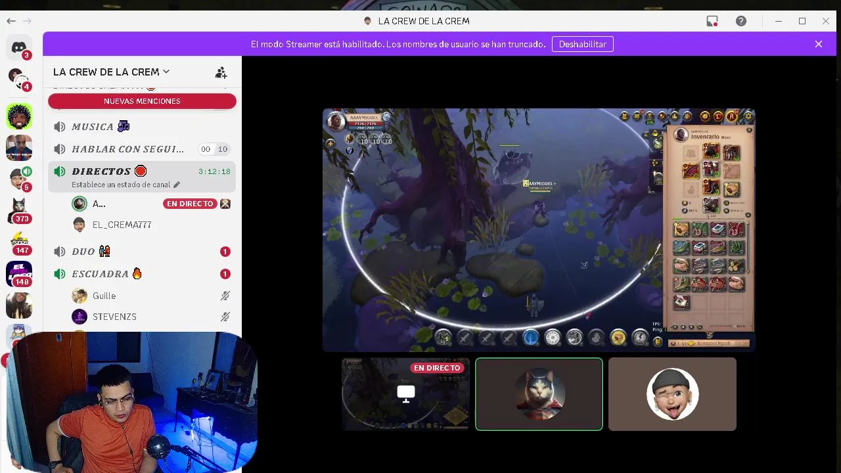Open the server showing 148 notifications
841x473 pixels.
point(19,274)
